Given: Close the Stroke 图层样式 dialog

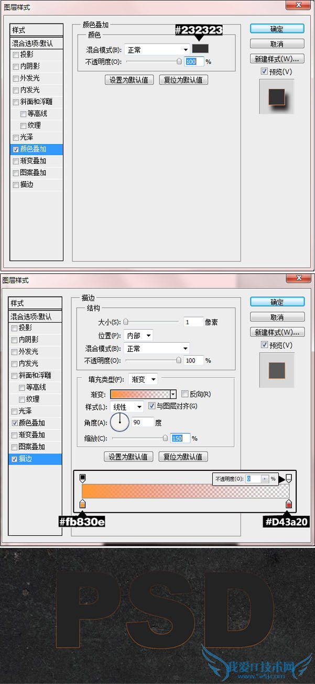Looking at the screenshot, I should (299, 278).
